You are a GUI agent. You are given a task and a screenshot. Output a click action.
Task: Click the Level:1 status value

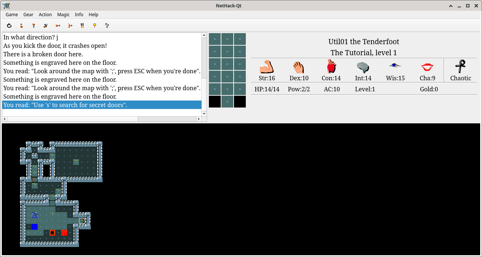[x=365, y=89]
